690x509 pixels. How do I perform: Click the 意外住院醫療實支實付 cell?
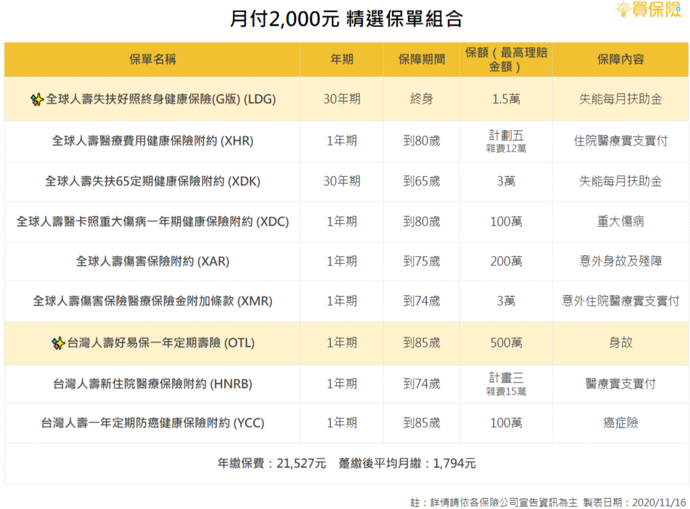pos(621,301)
